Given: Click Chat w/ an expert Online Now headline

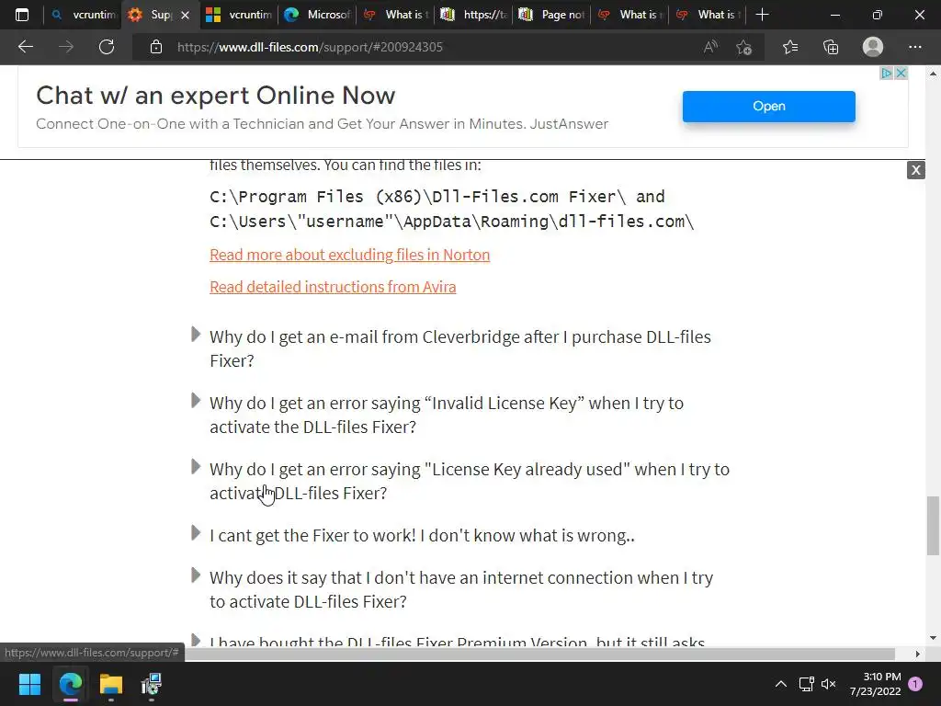Looking at the screenshot, I should click(215, 96).
